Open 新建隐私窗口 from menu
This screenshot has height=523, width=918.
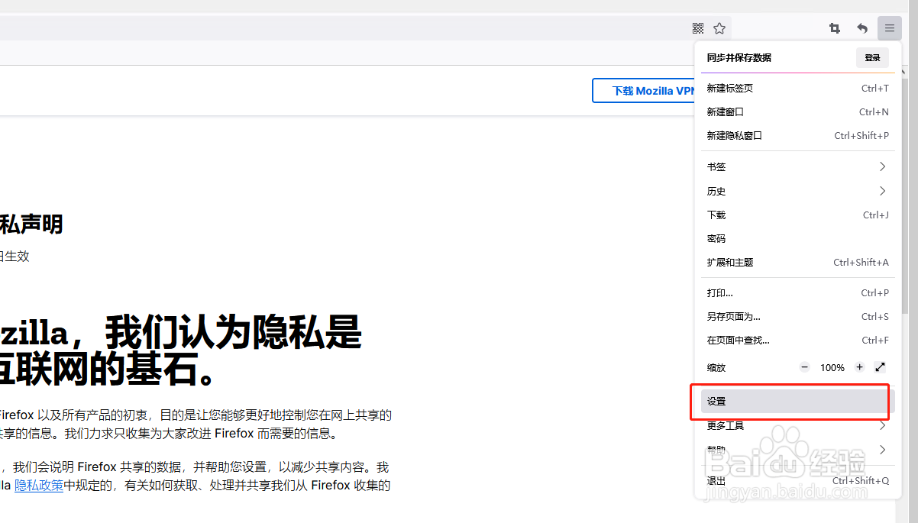[x=797, y=135]
